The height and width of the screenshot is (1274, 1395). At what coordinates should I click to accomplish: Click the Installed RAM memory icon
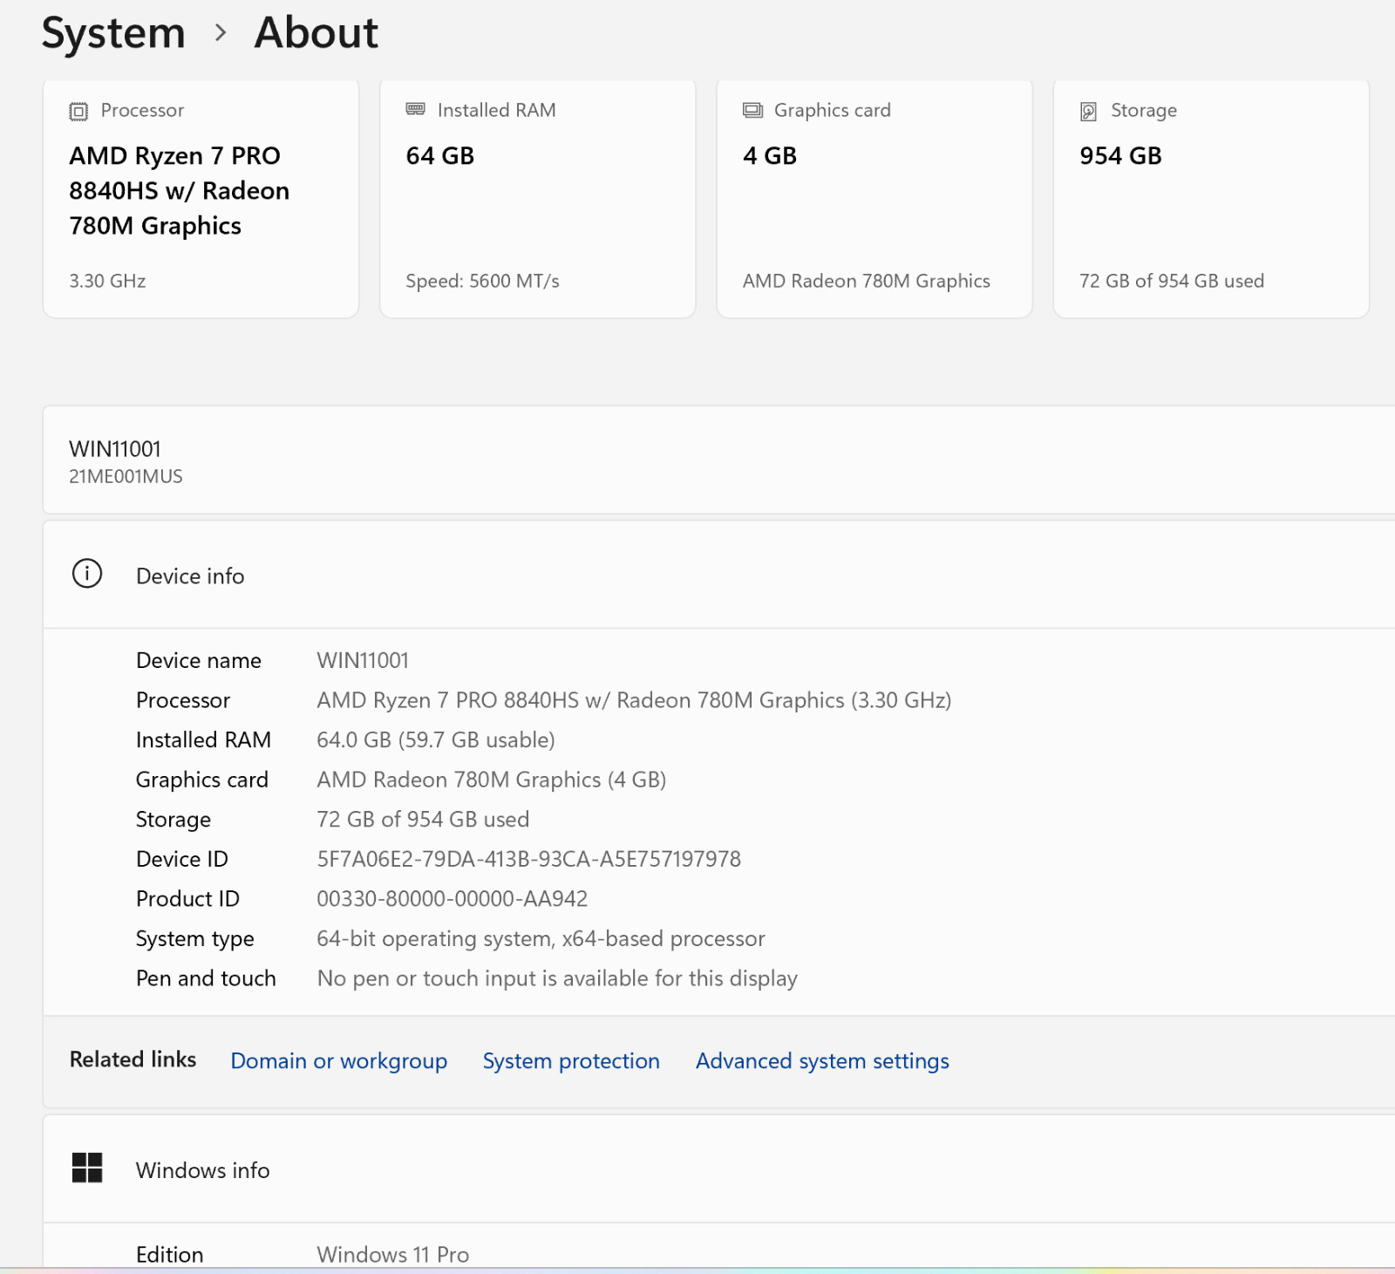(x=415, y=109)
